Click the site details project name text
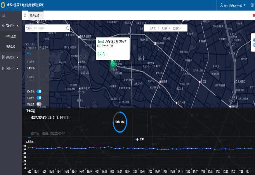 point(50,118)
